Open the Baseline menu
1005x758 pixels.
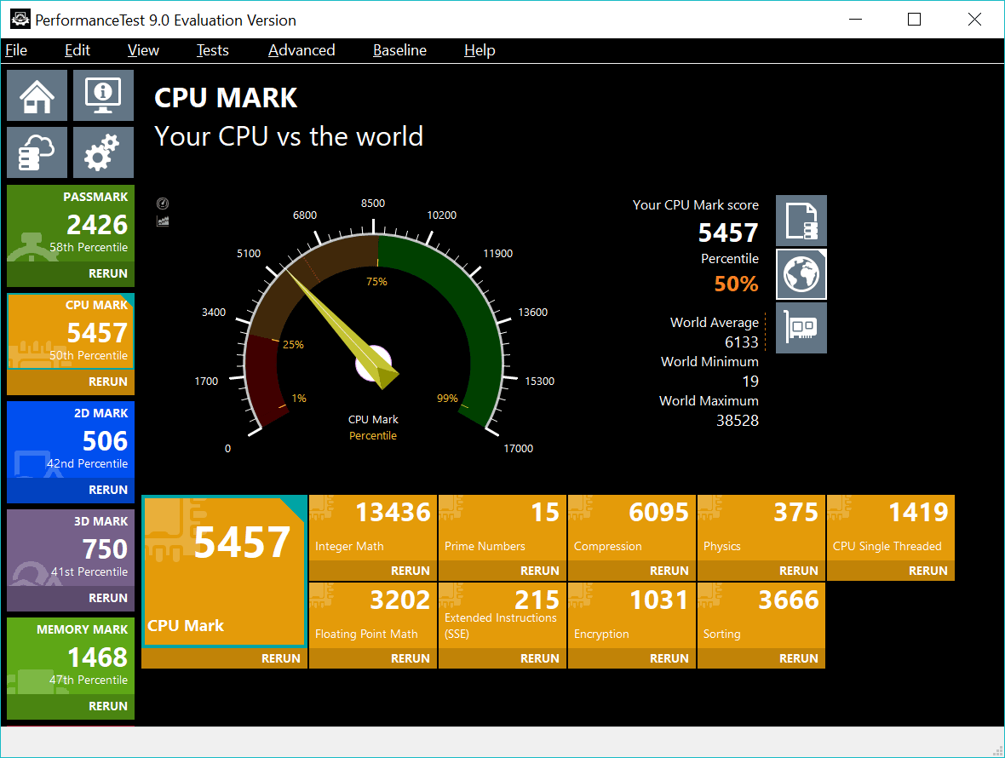[x=399, y=50]
